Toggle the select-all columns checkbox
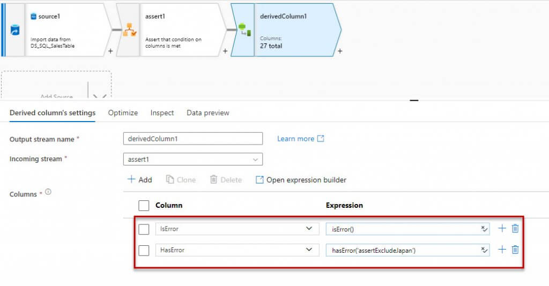Viewport: 549px width, 286px height. 144,205
